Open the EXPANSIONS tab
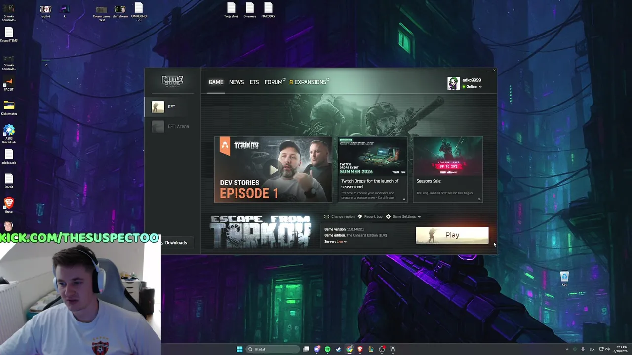This screenshot has width=632, height=355. (310, 82)
